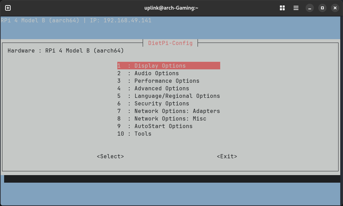This screenshot has width=343, height=206.
Task: Open Network Options: Misc
Action: [x=170, y=118]
